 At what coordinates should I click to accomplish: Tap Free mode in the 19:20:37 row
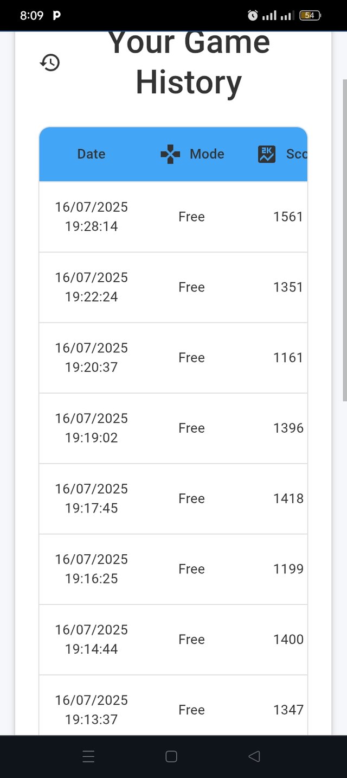[191, 358]
